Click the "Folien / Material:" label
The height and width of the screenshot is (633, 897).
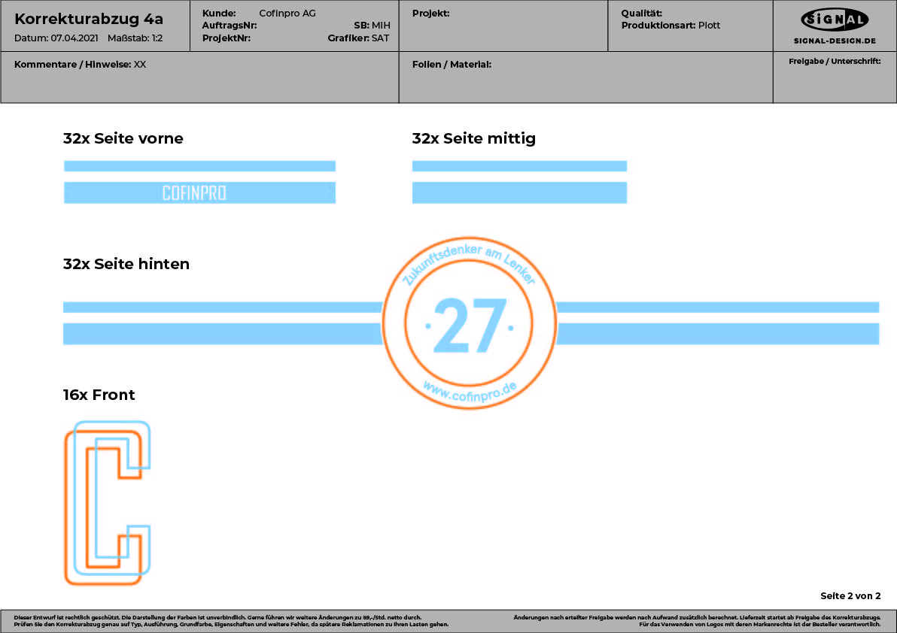click(452, 65)
